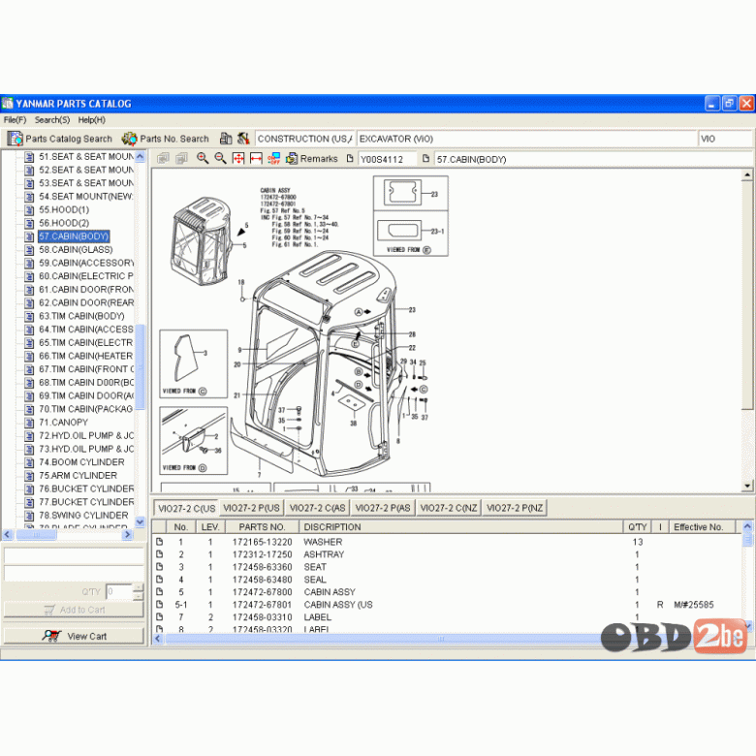The width and height of the screenshot is (756, 756).
Task: Select part number 172165-13220
Action: point(262,542)
